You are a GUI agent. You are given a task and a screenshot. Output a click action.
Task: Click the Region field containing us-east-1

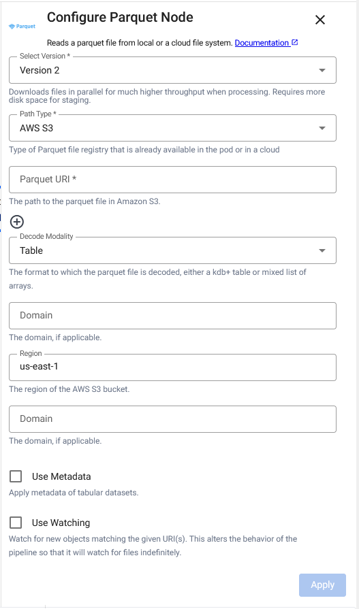point(172,367)
